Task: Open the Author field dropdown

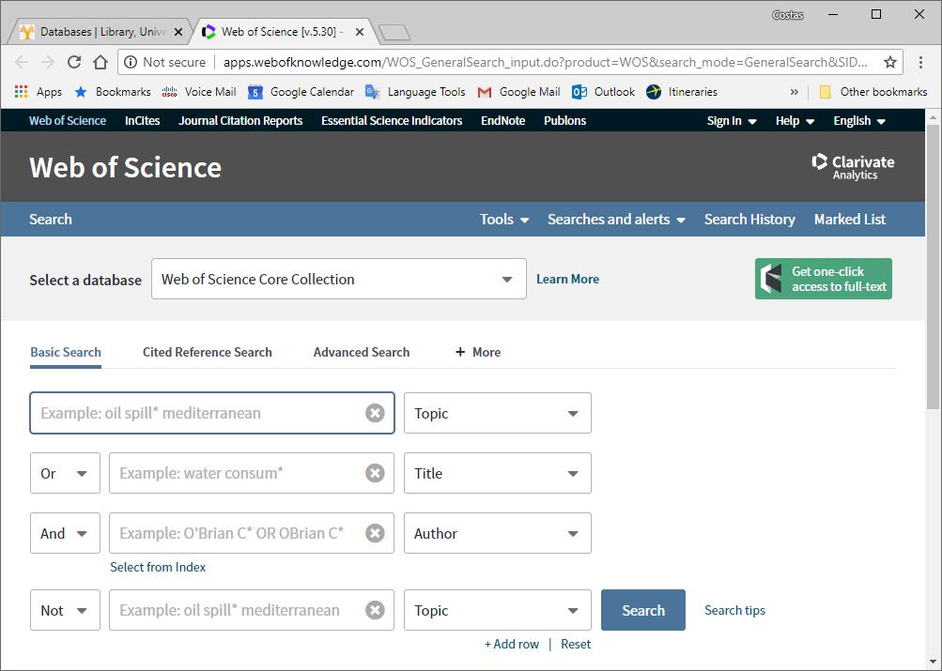Action: (498, 533)
